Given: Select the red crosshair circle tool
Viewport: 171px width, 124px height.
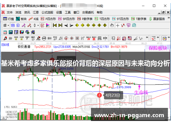Looking at the screenshot, I should click(66, 38).
